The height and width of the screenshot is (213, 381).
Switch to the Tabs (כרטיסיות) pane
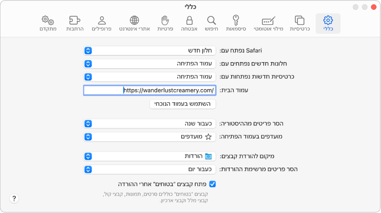(300, 23)
